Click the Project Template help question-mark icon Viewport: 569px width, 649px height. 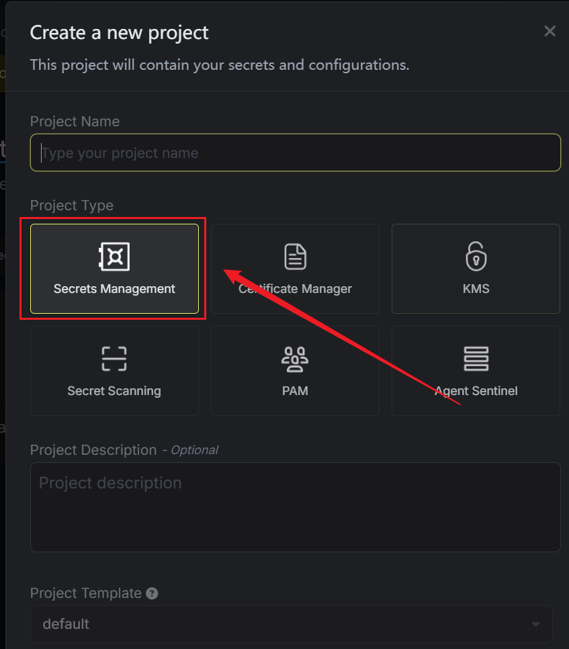click(x=152, y=593)
